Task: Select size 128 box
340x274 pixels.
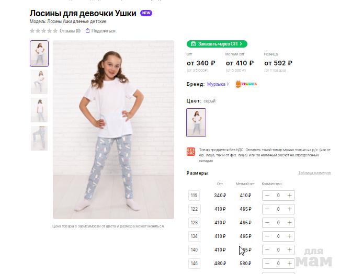Action: [x=194, y=223]
